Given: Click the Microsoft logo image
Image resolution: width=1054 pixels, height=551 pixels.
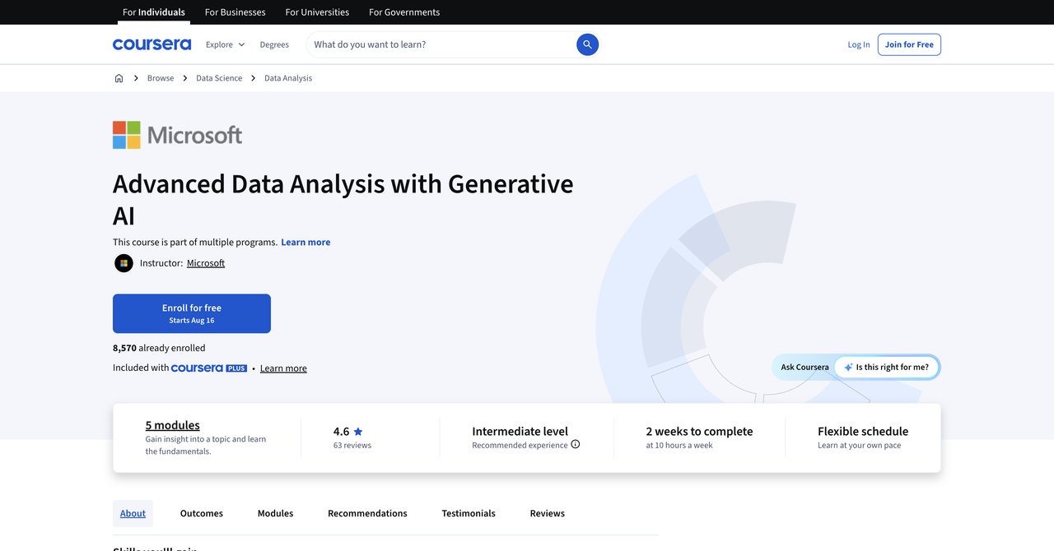Looking at the screenshot, I should tap(178, 135).
